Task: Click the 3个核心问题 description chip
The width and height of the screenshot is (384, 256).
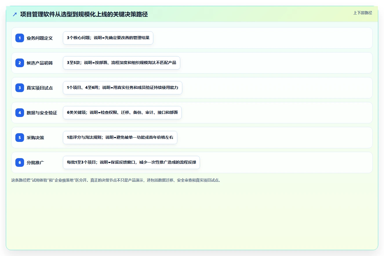Action: [x=108, y=38]
